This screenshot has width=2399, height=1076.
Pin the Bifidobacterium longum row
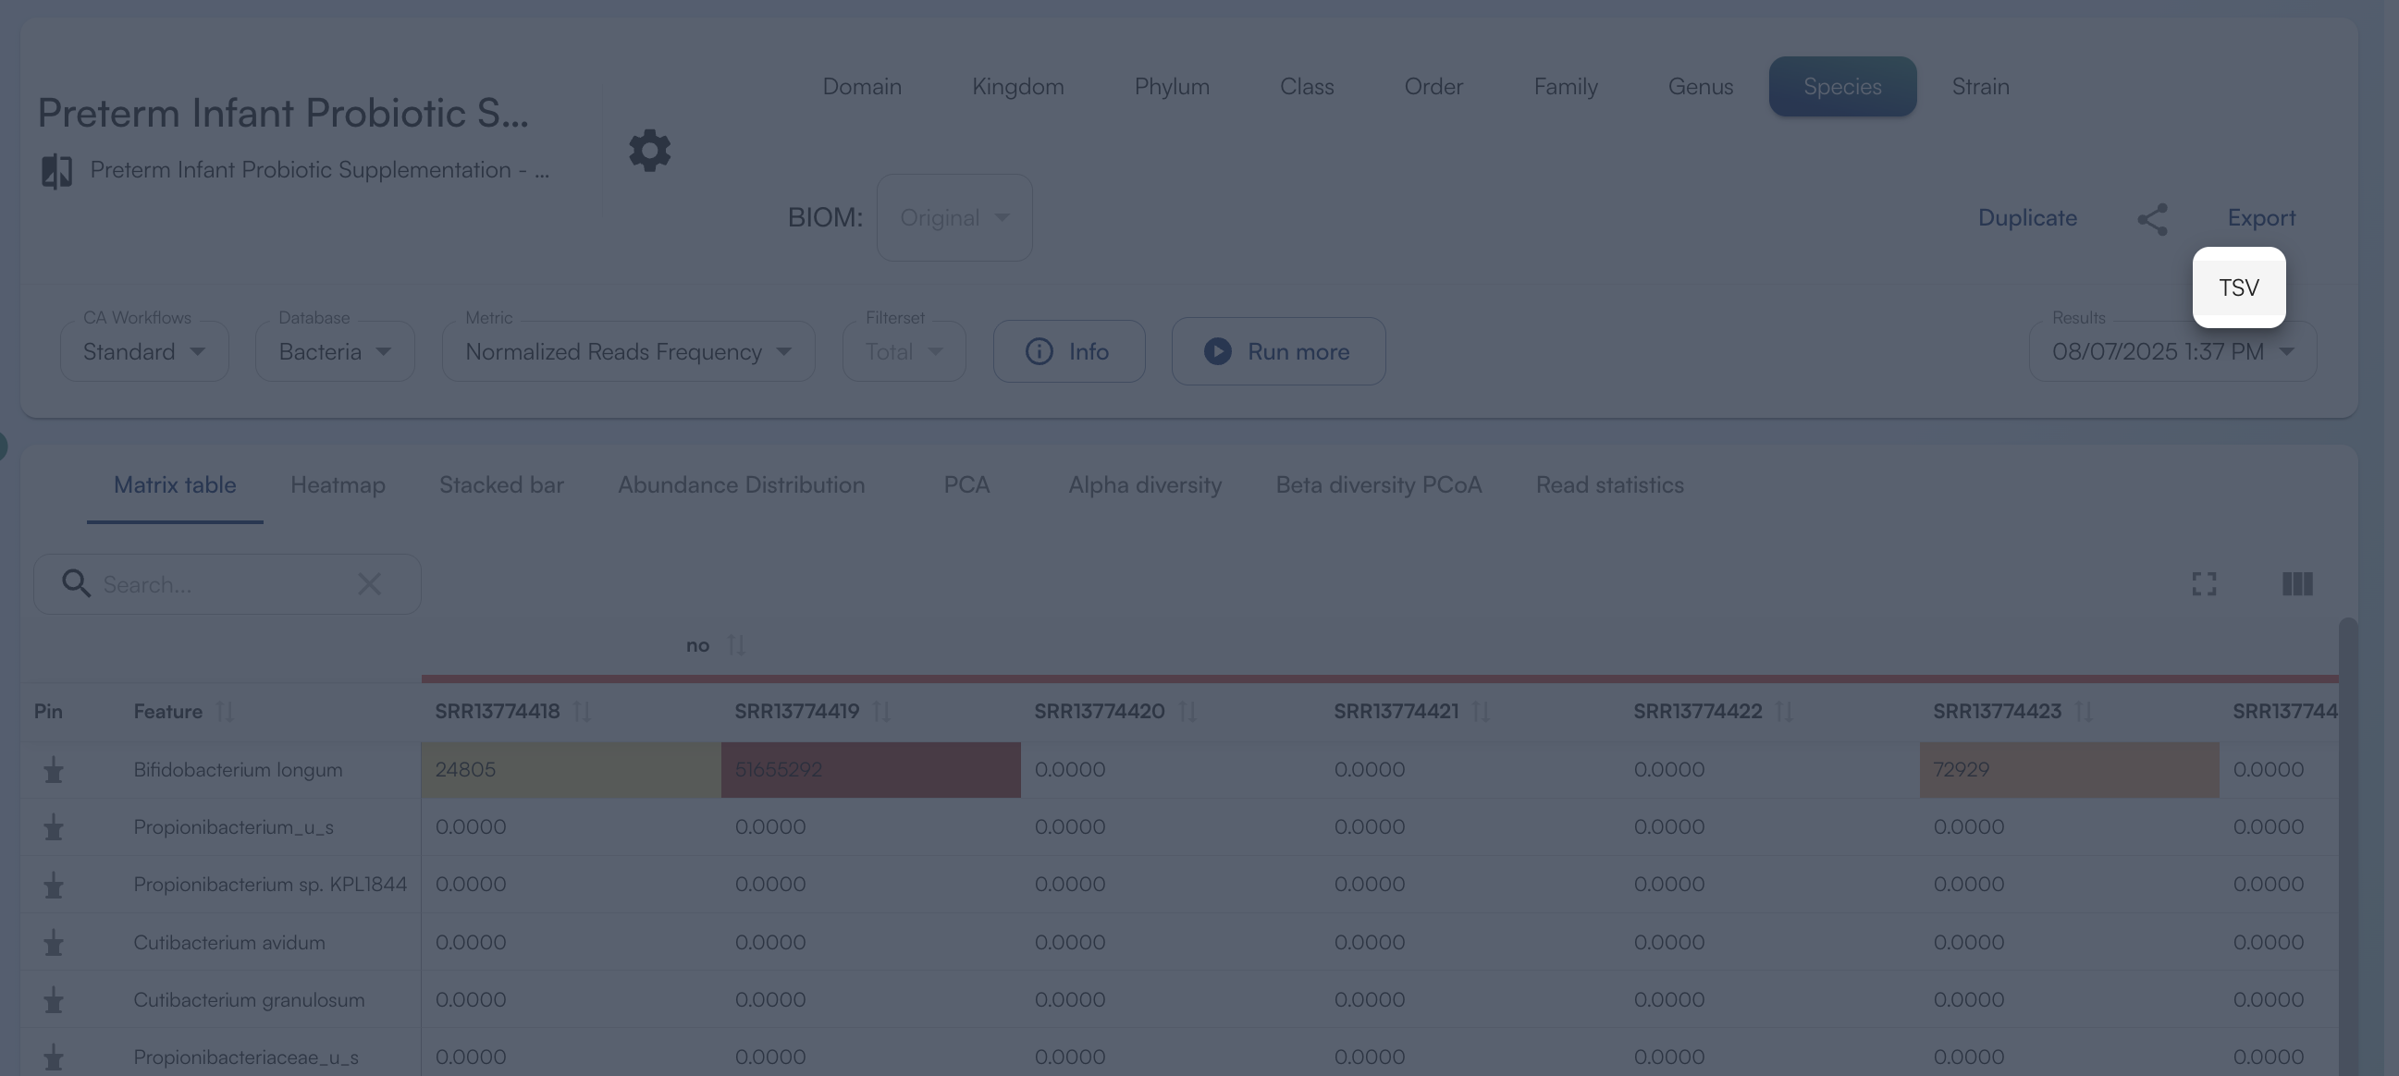53,770
